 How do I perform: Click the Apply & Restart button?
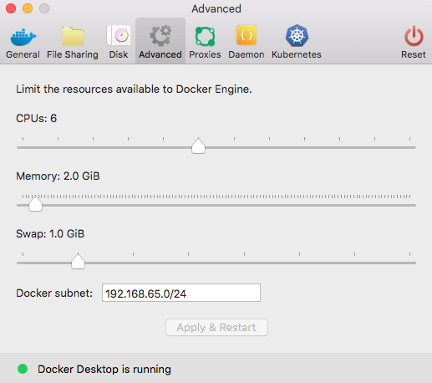216,327
